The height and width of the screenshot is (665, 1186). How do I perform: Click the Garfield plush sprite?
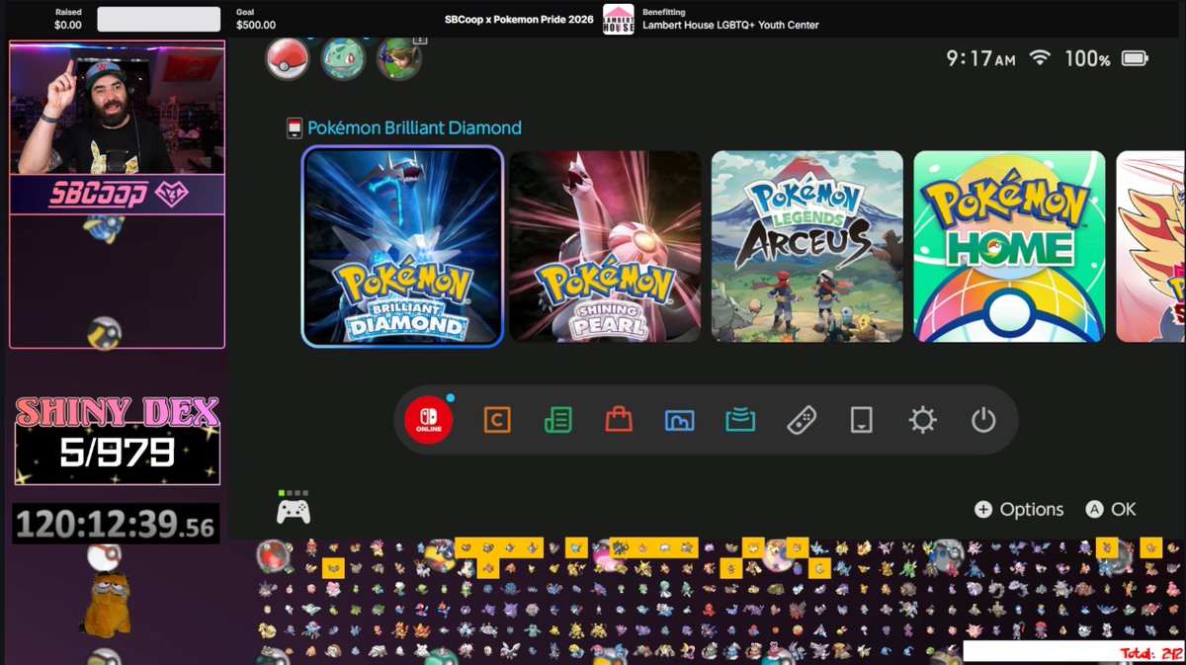click(x=106, y=606)
